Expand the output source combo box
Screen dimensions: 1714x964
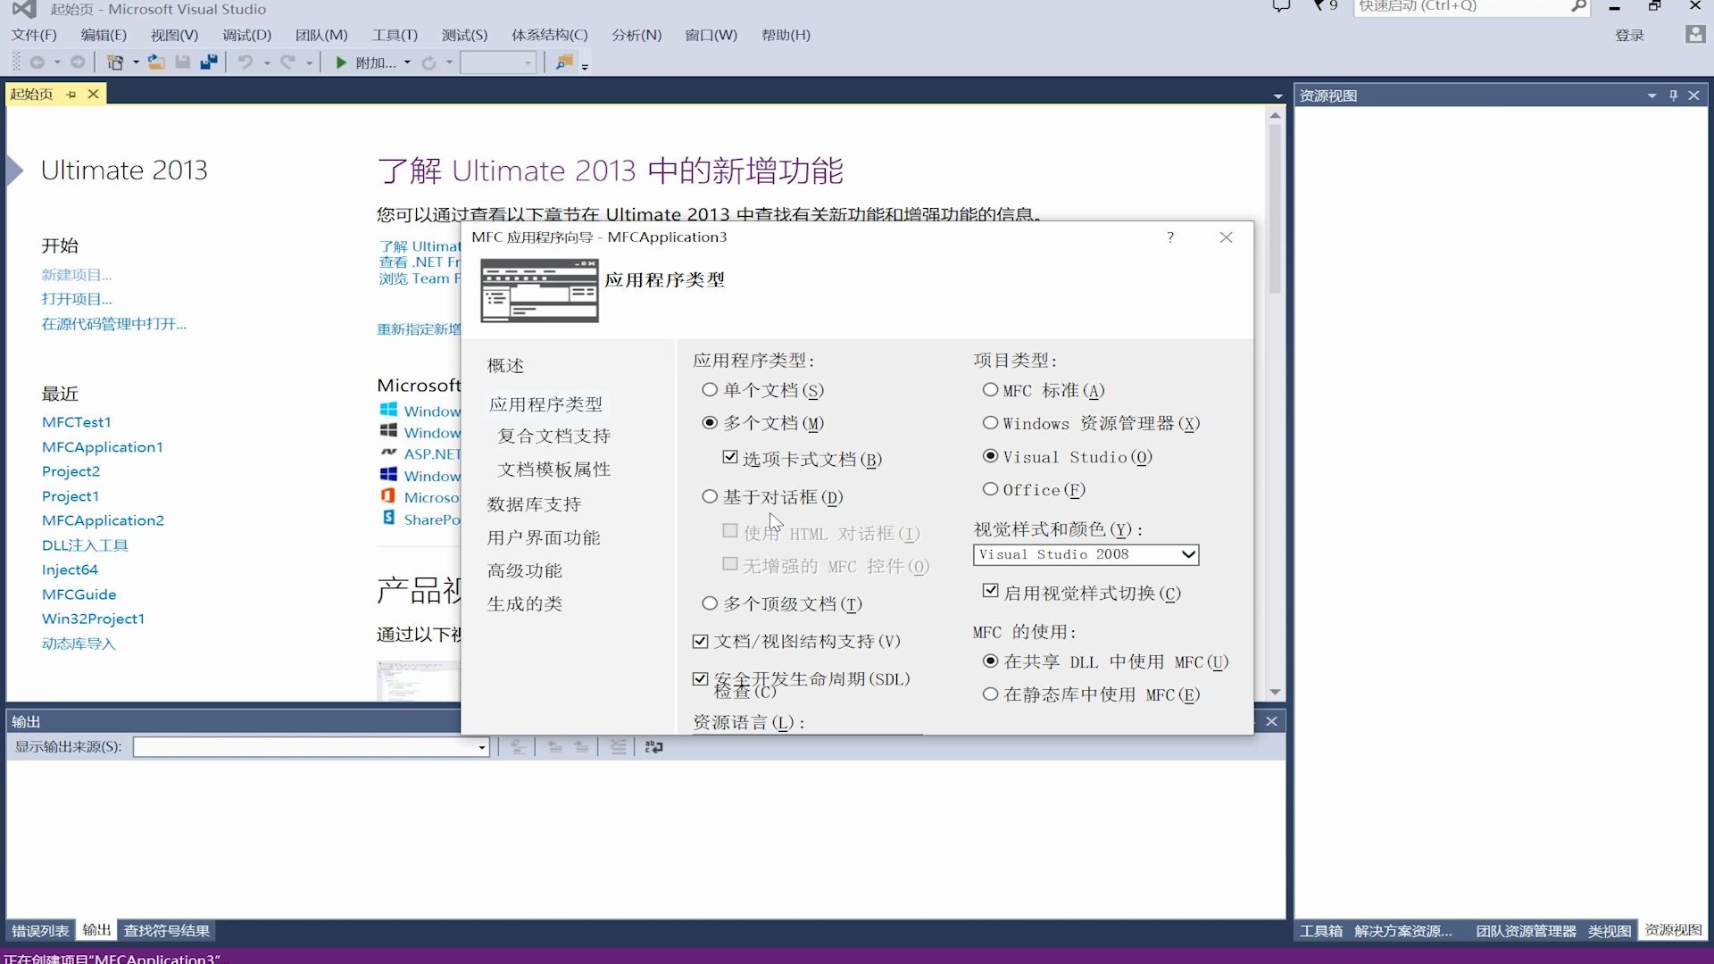click(x=482, y=747)
